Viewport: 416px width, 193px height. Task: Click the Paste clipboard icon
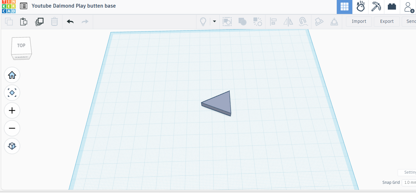pyautogui.click(x=24, y=22)
